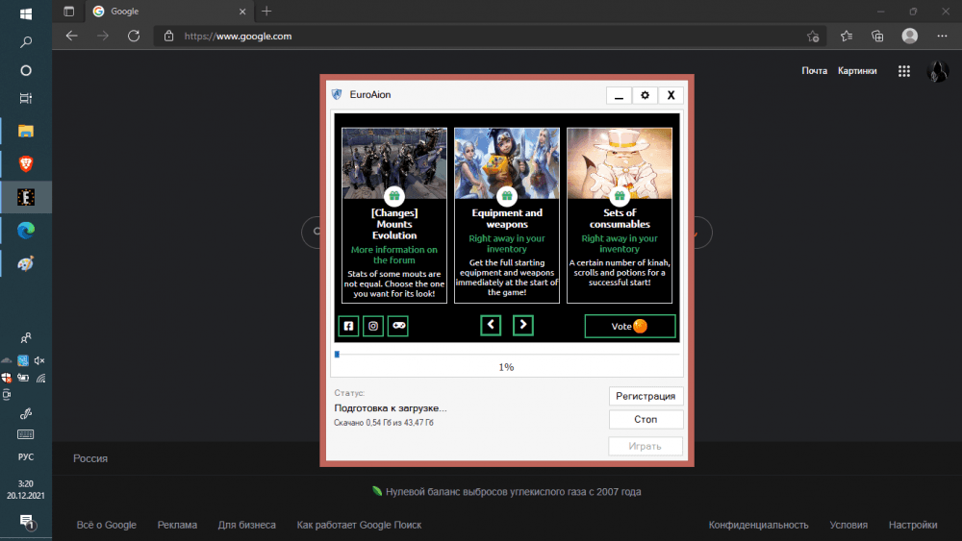Click the browser address bar
This screenshot has height=541, width=962.
(481, 37)
